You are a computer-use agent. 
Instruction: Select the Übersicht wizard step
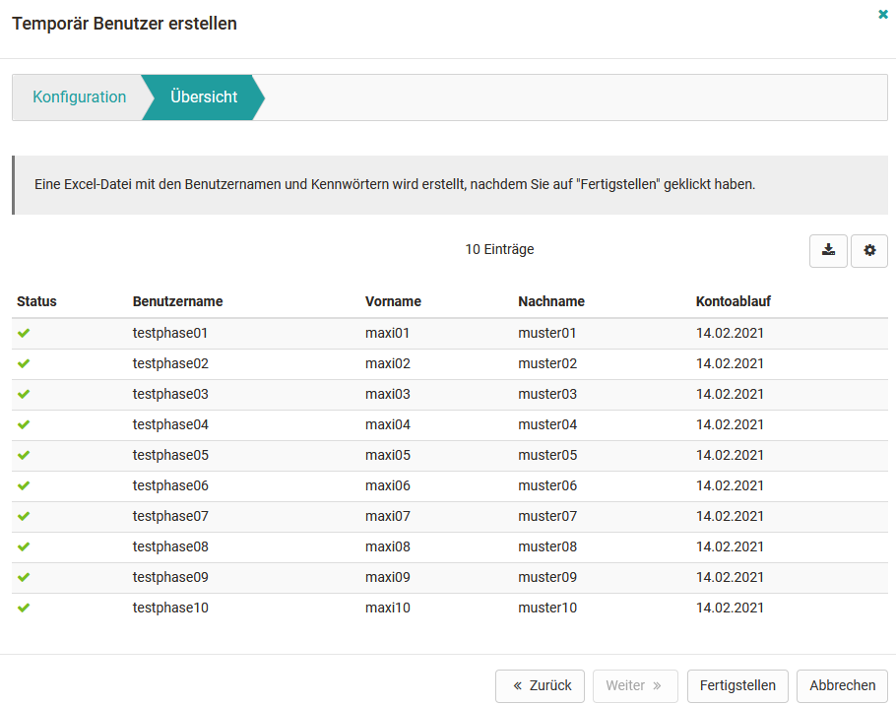point(203,97)
